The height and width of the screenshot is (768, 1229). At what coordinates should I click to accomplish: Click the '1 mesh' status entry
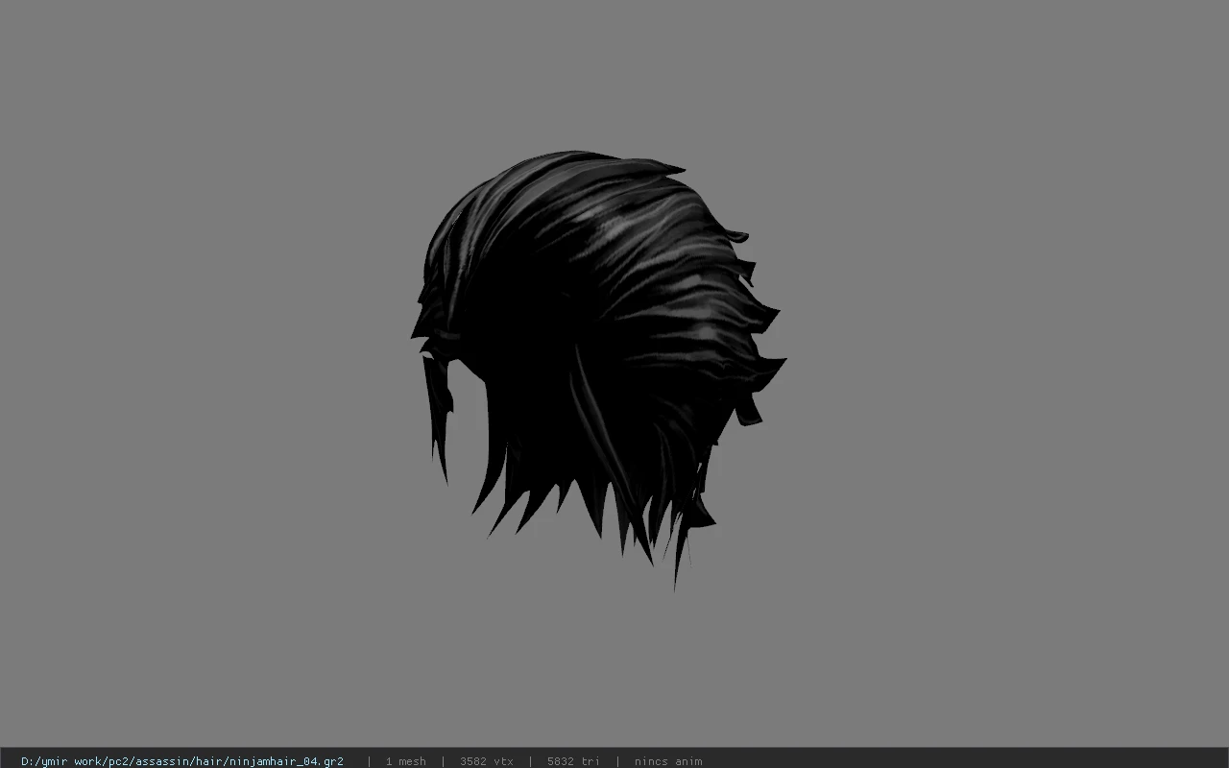[x=406, y=761]
